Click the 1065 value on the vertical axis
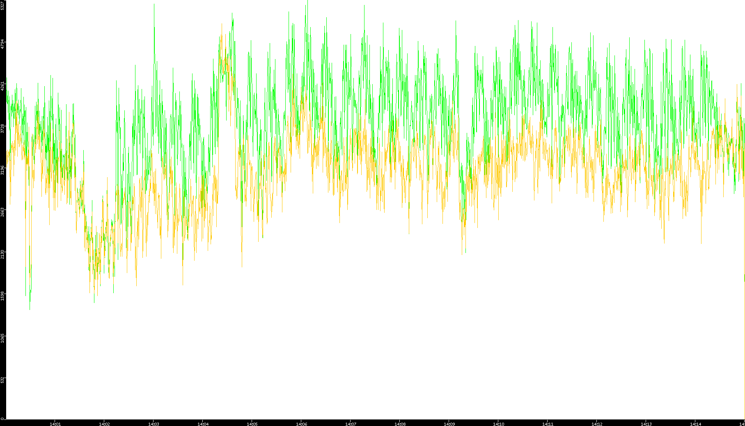 pos(2,338)
